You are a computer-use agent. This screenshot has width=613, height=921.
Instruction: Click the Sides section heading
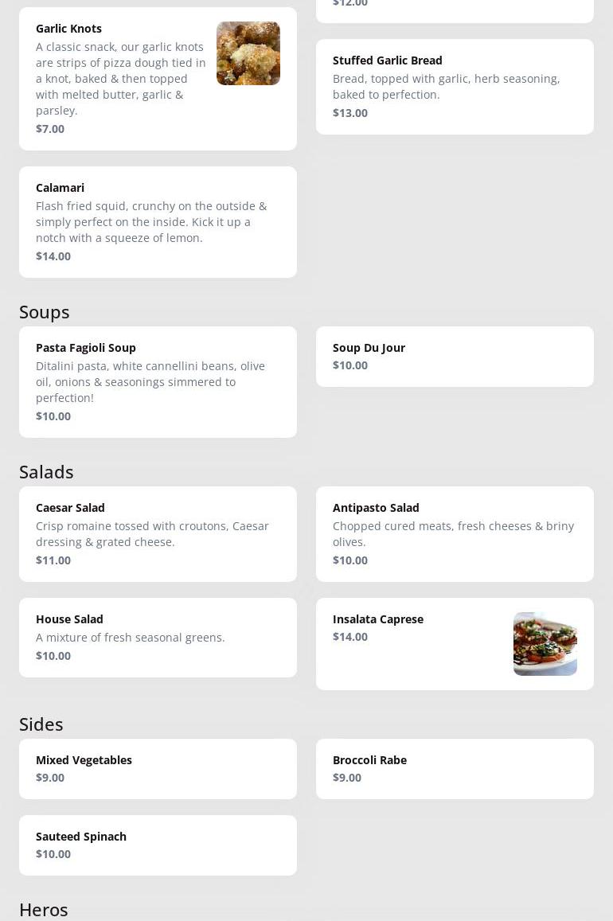pyautogui.click(x=41, y=724)
